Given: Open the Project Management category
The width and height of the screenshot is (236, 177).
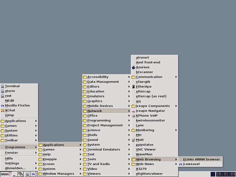Looking at the screenshot, I should (106, 125).
